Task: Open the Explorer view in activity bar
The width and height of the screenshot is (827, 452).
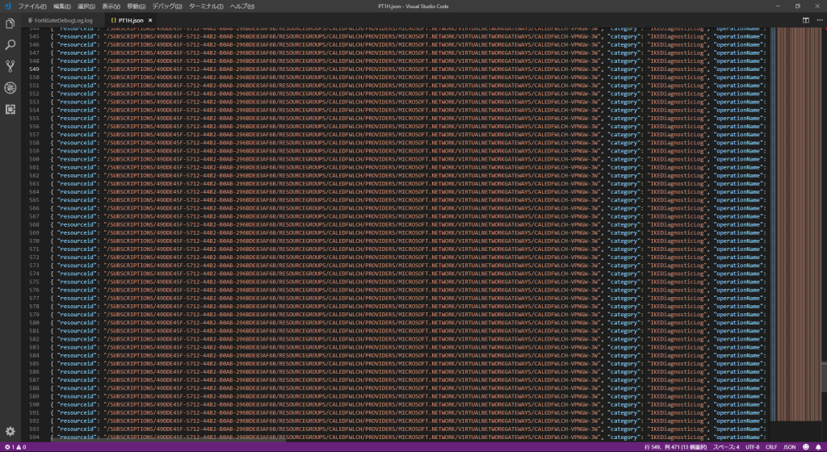Action: pyautogui.click(x=10, y=23)
